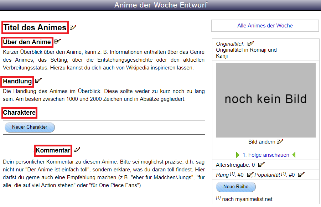
Task: Click the footnote text nach myanimelist.net
Action: [247, 199]
